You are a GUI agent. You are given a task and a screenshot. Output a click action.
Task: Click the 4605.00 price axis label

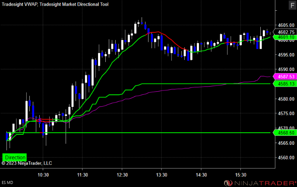click(286, 25)
